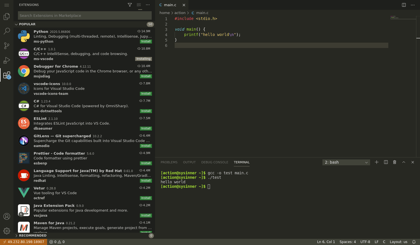The image size is (420, 245).
Task: Open extensions panel more actions menu
Action: tap(148, 5)
